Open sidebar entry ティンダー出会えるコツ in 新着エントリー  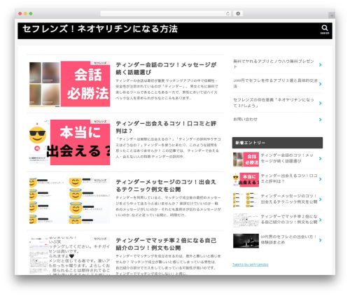(x=289, y=178)
